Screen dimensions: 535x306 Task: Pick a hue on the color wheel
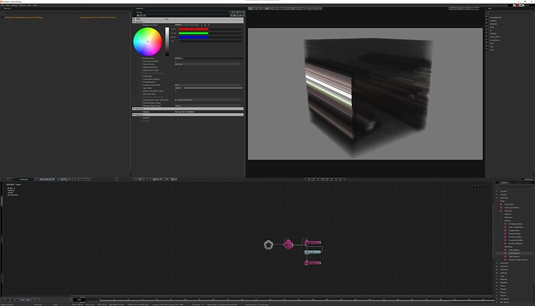pos(147,42)
